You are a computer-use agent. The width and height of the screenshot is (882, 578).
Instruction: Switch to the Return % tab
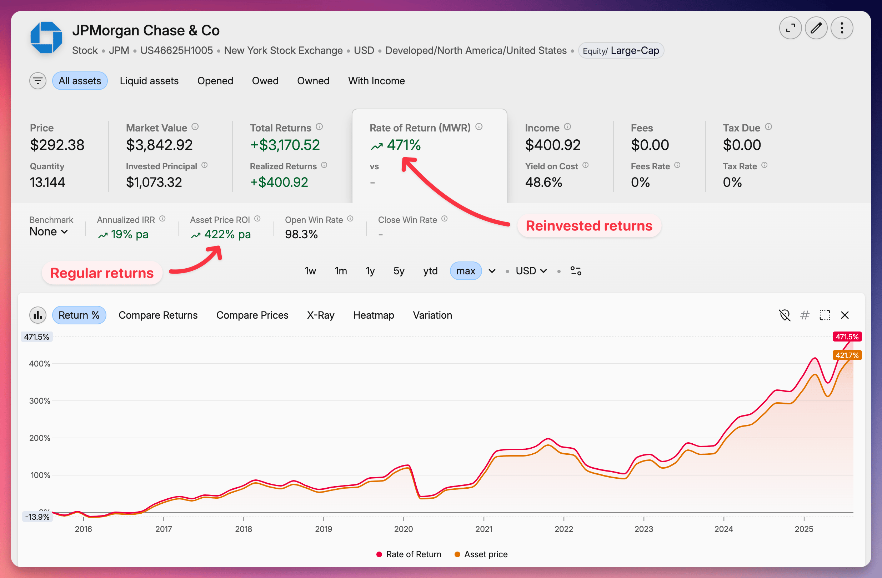(79, 315)
